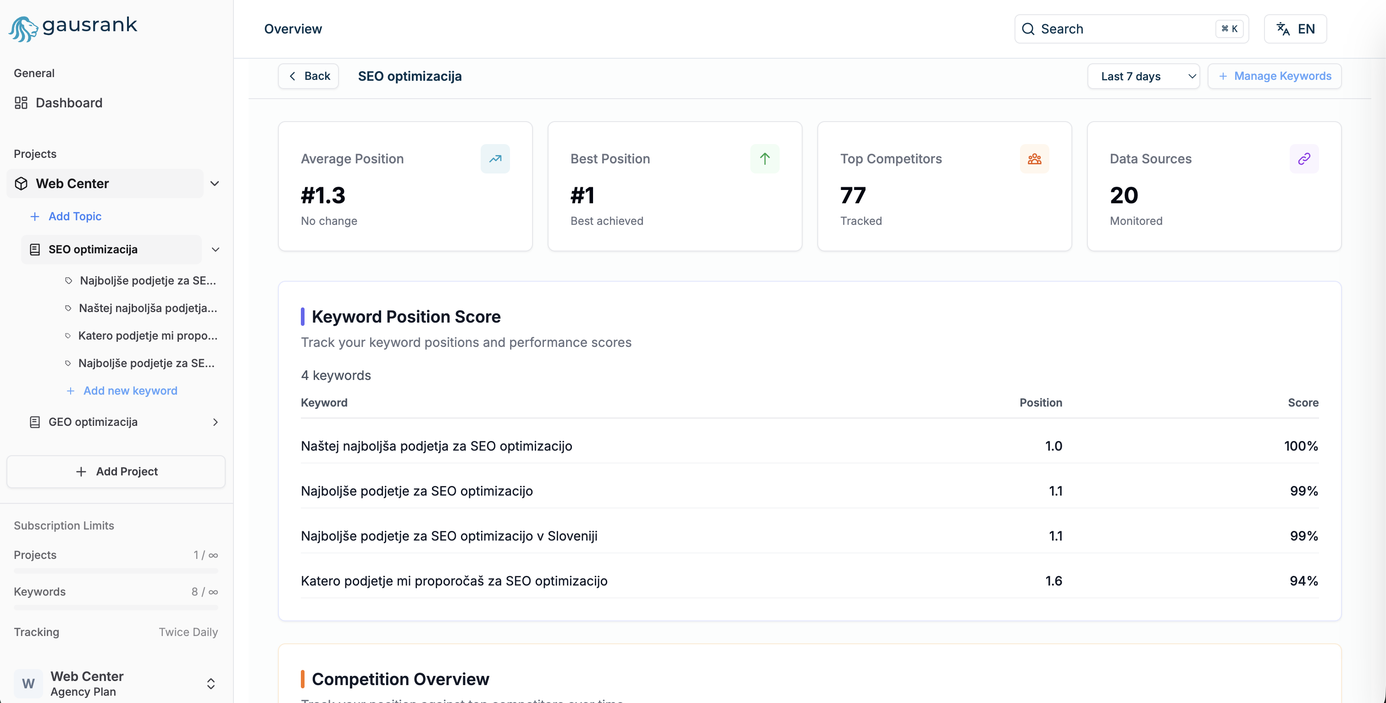Viewport: 1386px width, 703px height.
Task: Click the tag icon beside Katero podjetje keyword
Action: tap(68, 335)
